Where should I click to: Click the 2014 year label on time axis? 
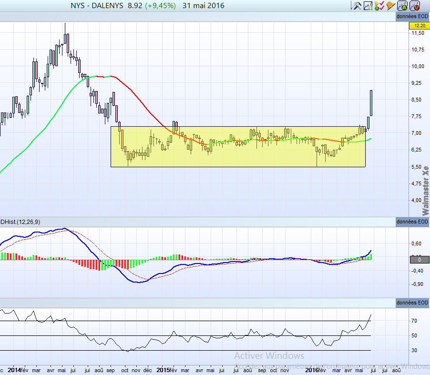tap(14, 370)
